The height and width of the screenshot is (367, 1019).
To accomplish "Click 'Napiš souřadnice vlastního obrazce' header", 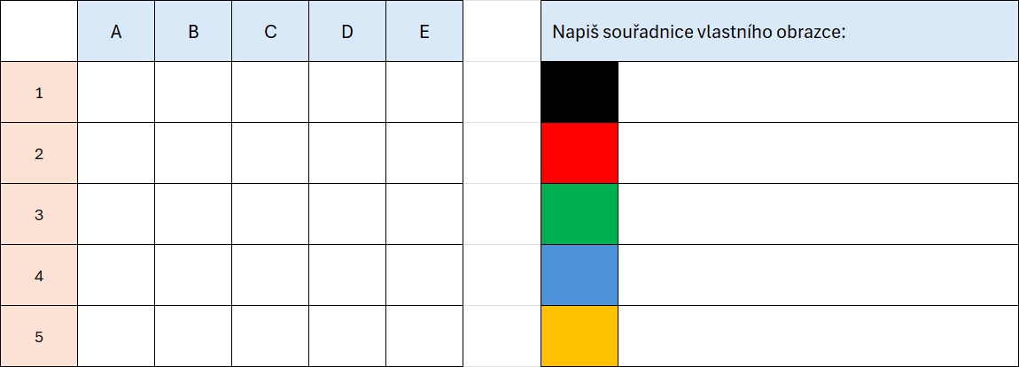I will point(700,32).
